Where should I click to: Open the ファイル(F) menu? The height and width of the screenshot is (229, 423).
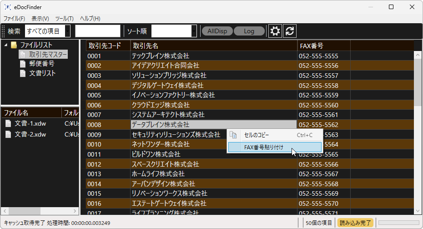tap(15, 19)
